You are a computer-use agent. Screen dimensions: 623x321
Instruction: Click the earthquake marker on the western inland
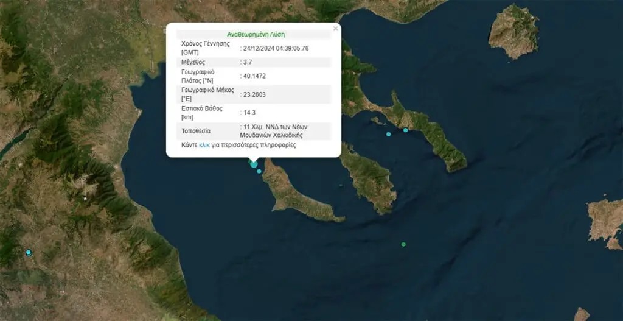pos(28,252)
